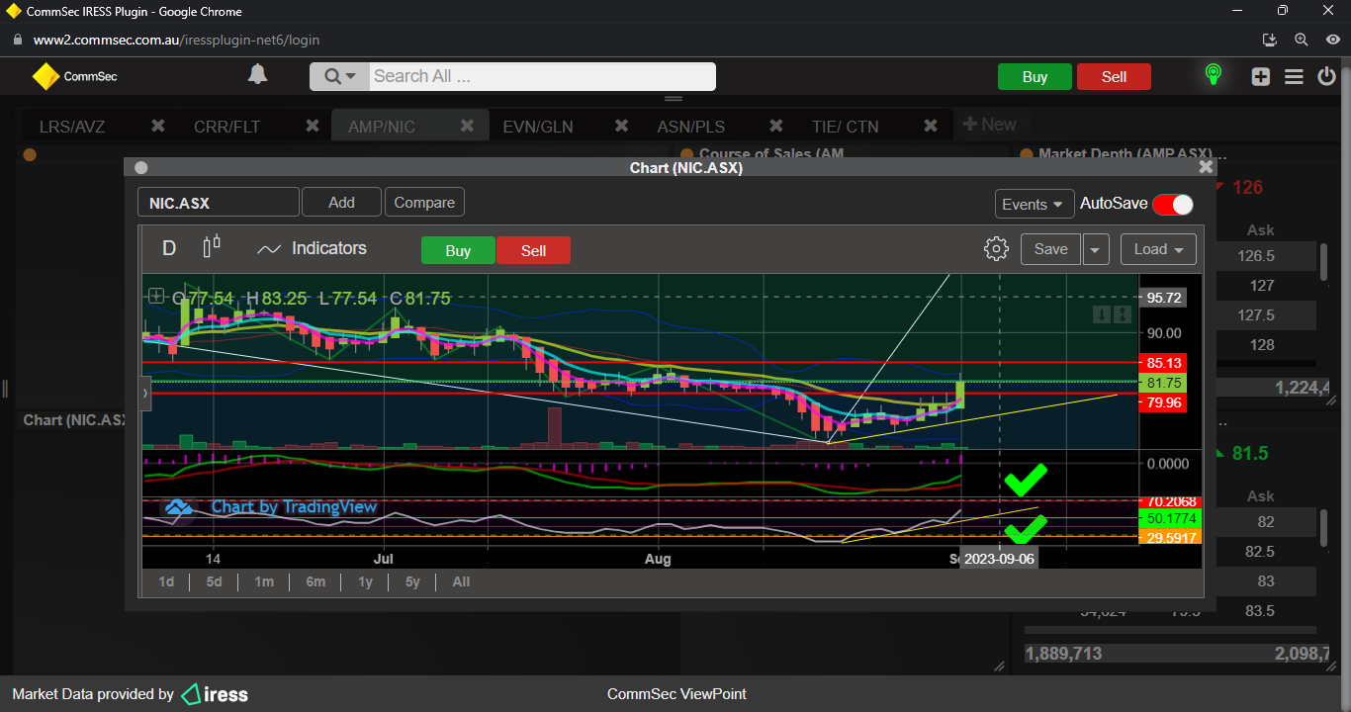Image resolution: width=1351 pixels, height=712 pixels.
Task: Click the pane maximize arrows near 95.72
Action: tap(1123, 314)
